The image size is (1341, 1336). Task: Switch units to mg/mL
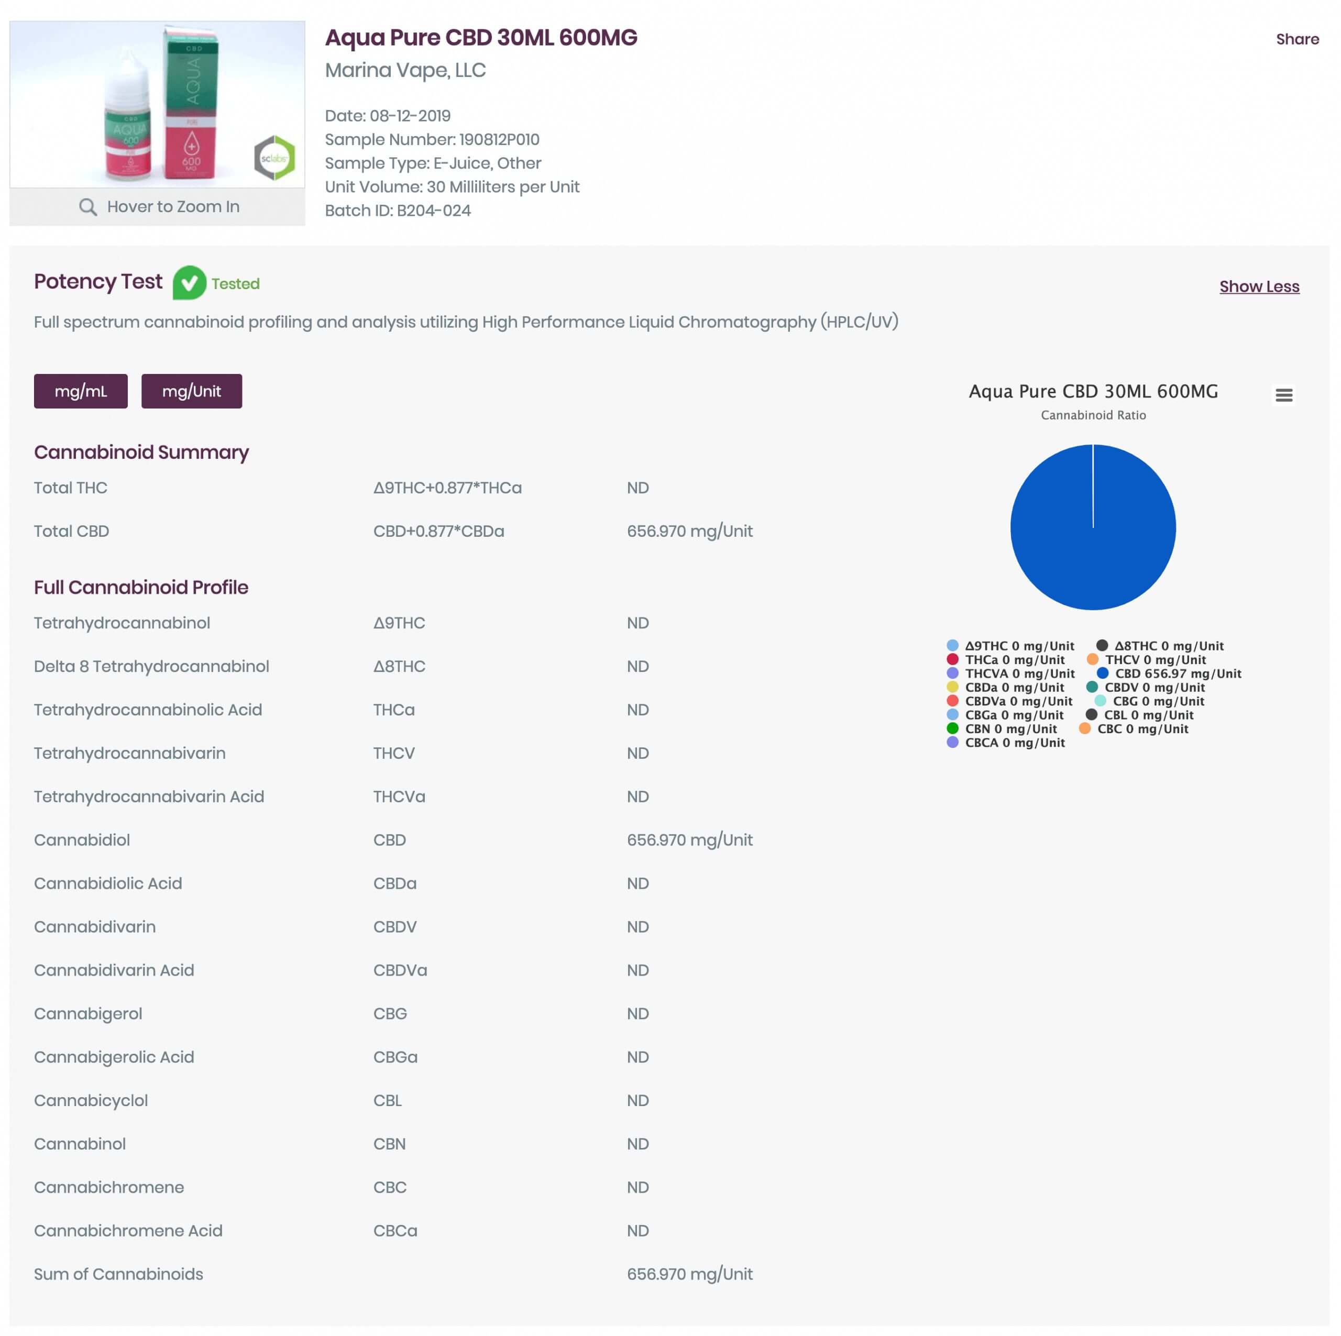(81, 391)
